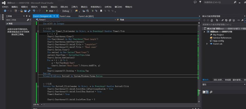Click the Find in Files toolbar icon
246x109 pixels.
[x=76, y=11]
